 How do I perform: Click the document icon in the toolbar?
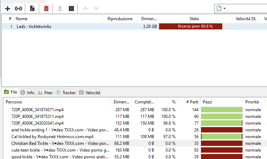pos(32,8)
